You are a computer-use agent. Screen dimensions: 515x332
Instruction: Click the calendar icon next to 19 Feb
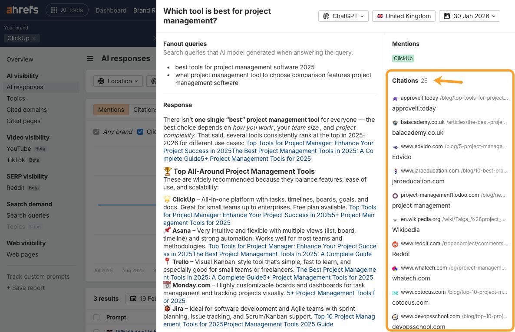click(x=133, y=299)
